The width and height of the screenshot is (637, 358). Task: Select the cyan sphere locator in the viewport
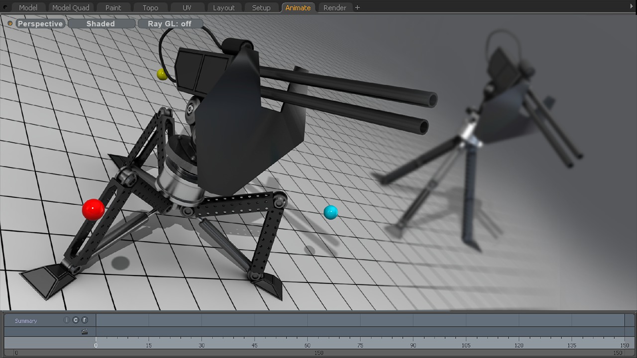click(x=330, y=212)
